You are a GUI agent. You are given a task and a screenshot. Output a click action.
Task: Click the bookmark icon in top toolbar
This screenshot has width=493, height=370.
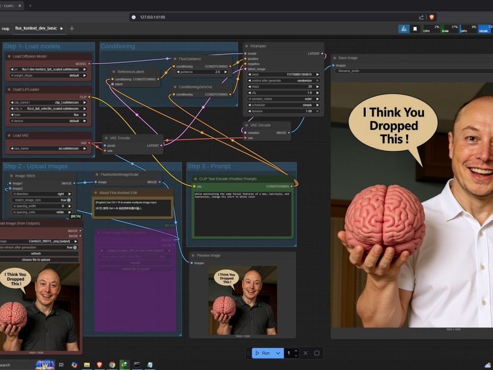click(x=415, y=29)
